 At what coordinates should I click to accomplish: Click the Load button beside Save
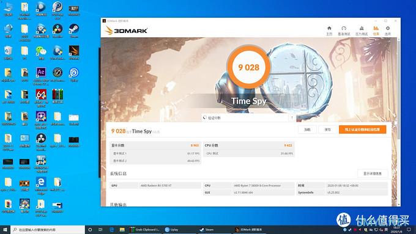click(307, 130)
